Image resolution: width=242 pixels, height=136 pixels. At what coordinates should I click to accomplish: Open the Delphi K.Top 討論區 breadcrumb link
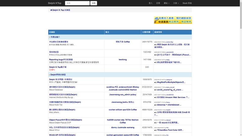(x=61, y=10)
